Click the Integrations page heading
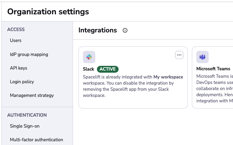Viewport: 233px width, 145px height. (x=98, y=30)
